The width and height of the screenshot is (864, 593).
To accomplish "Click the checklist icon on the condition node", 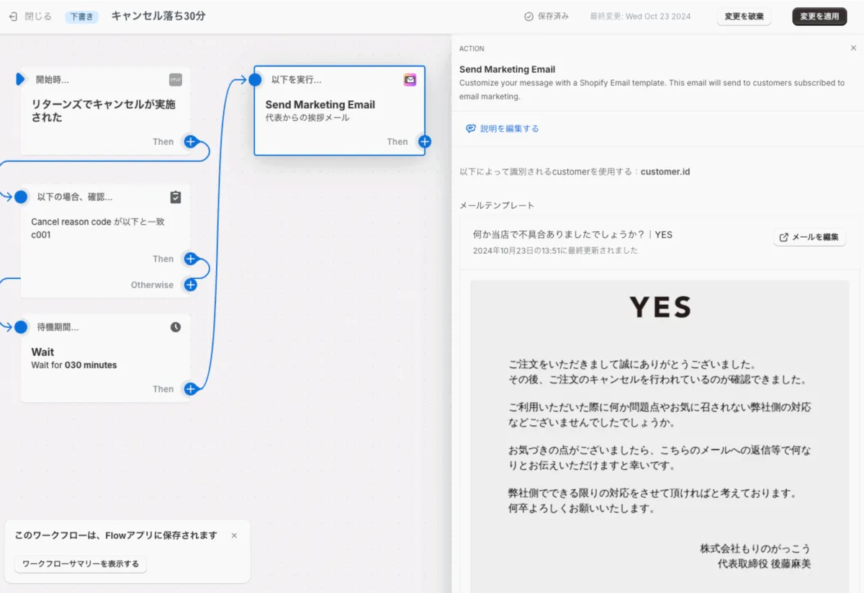I will click(x=176, y=197).
